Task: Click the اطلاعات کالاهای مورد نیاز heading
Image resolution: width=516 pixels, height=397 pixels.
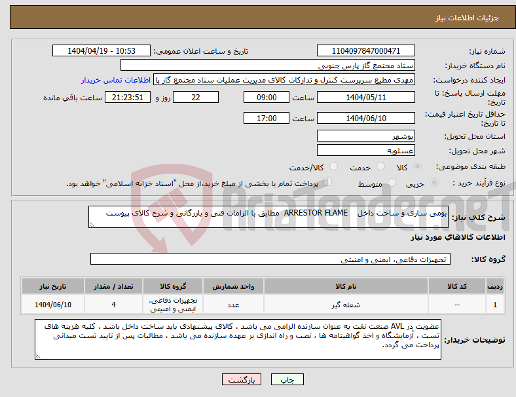Action: click(458, 237)
